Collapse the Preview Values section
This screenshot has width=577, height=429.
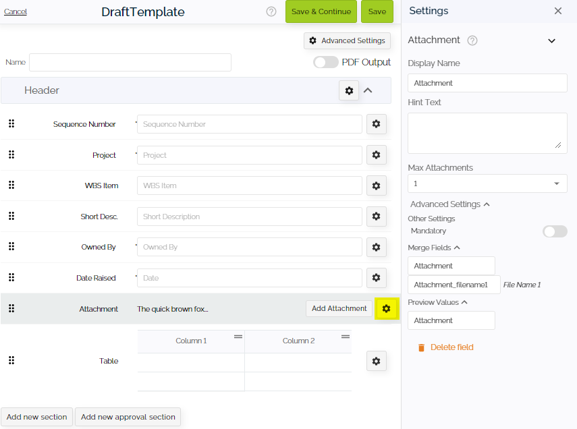click(x=464, y=302)
